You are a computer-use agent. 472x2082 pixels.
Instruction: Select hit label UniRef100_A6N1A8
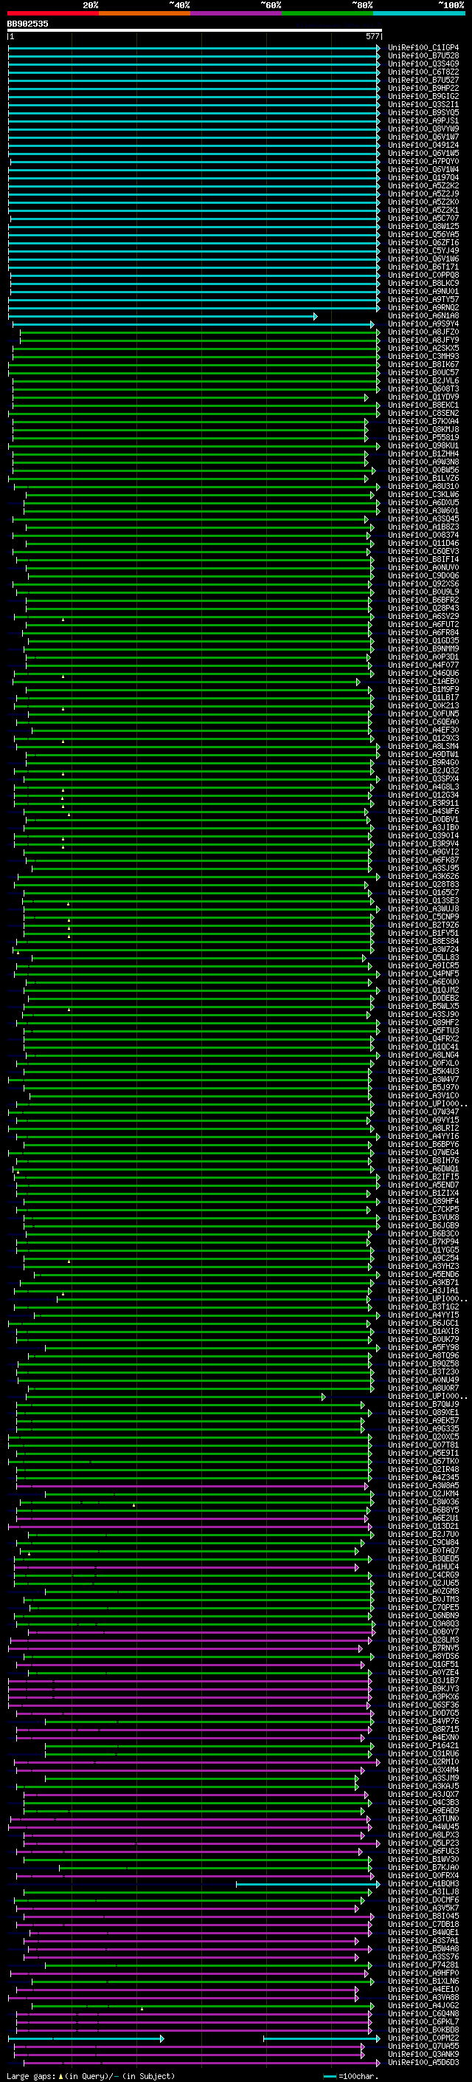pyautogui.click(x=423, y=316)
